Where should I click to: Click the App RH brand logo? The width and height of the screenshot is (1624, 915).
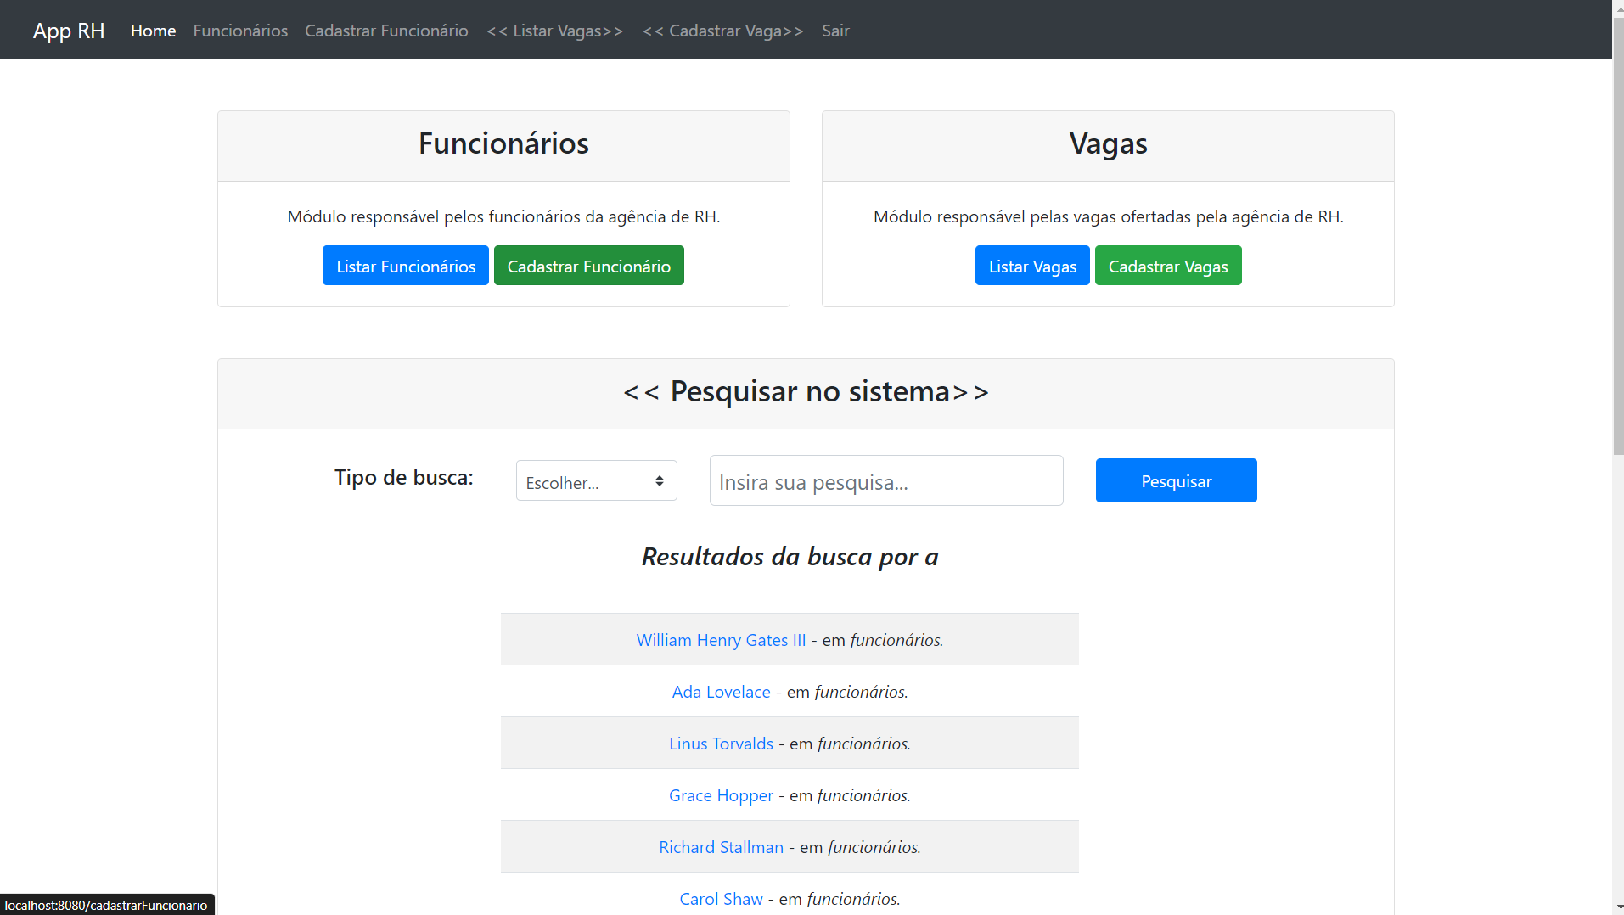[x=69, y=31]
